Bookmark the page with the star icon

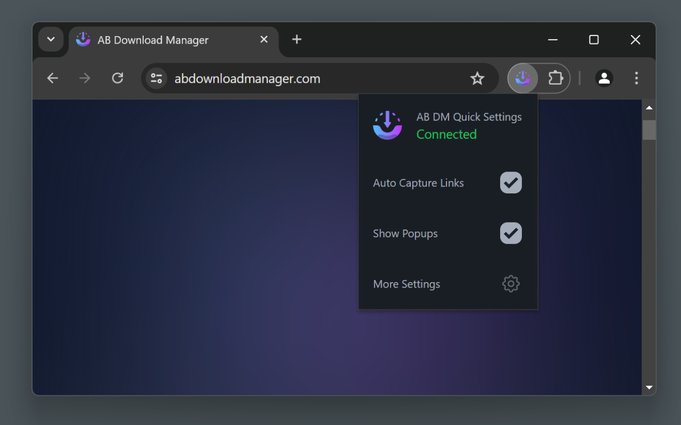477,78
